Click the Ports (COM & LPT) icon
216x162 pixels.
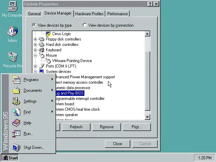[42, 66]
